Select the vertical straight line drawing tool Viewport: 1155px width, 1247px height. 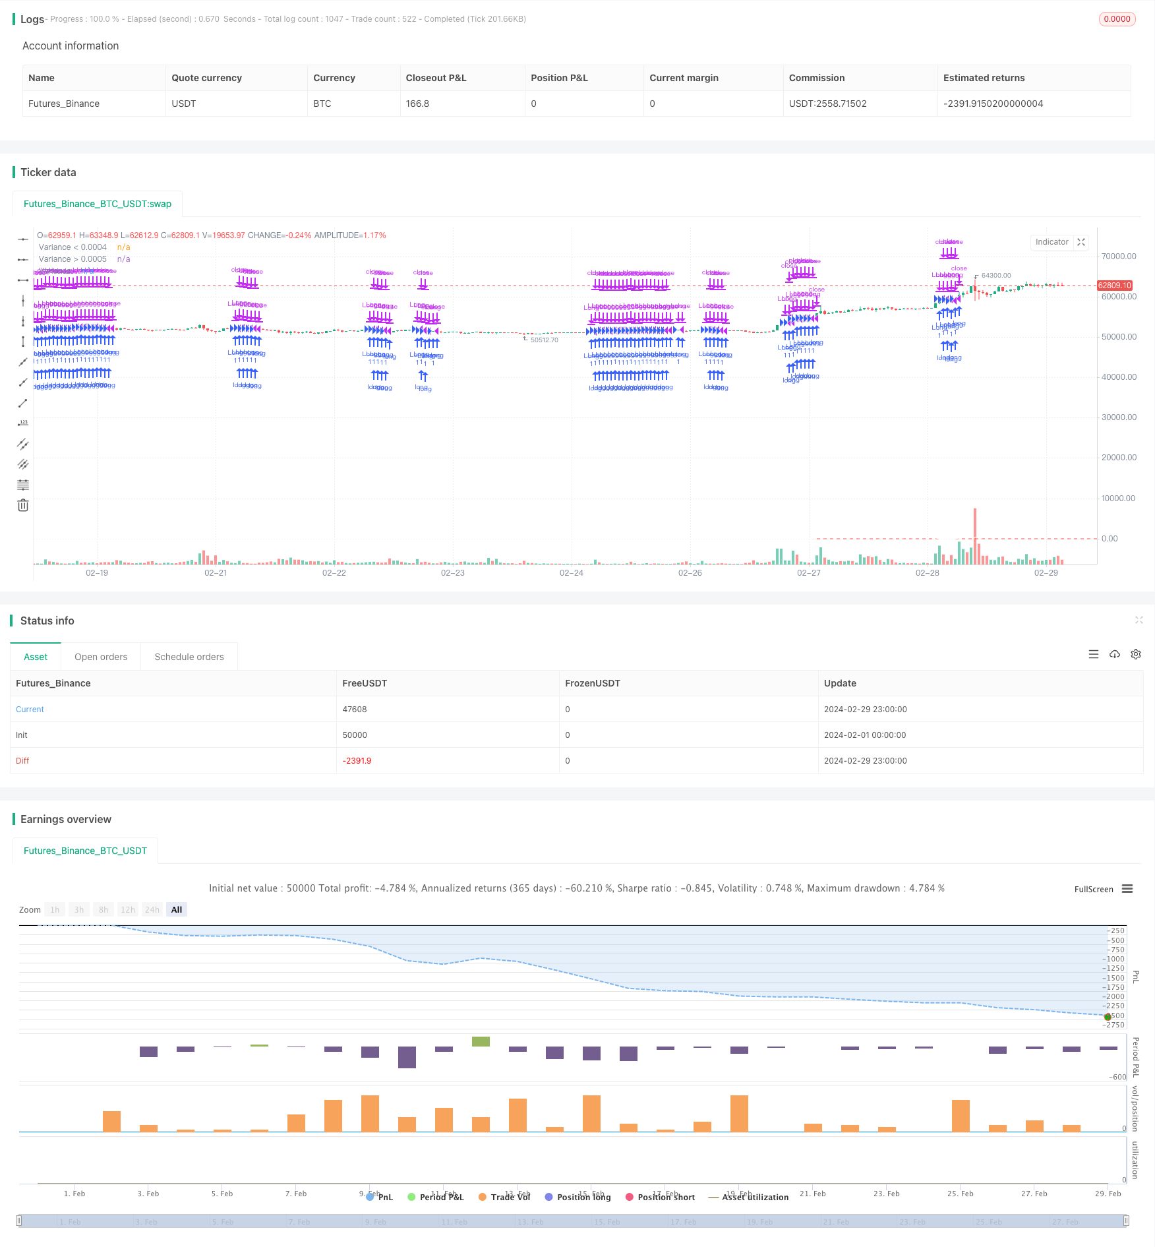(x=23, y=301)
